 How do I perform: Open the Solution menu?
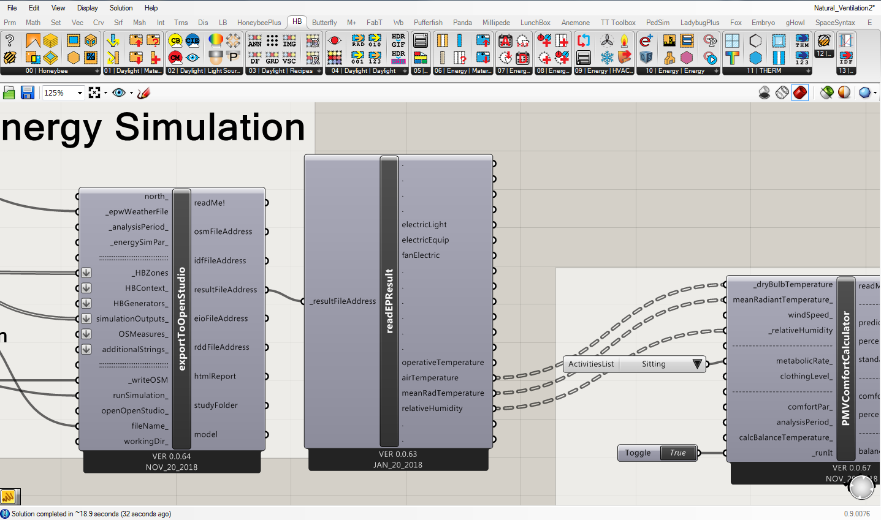click(x=121, y=8)
